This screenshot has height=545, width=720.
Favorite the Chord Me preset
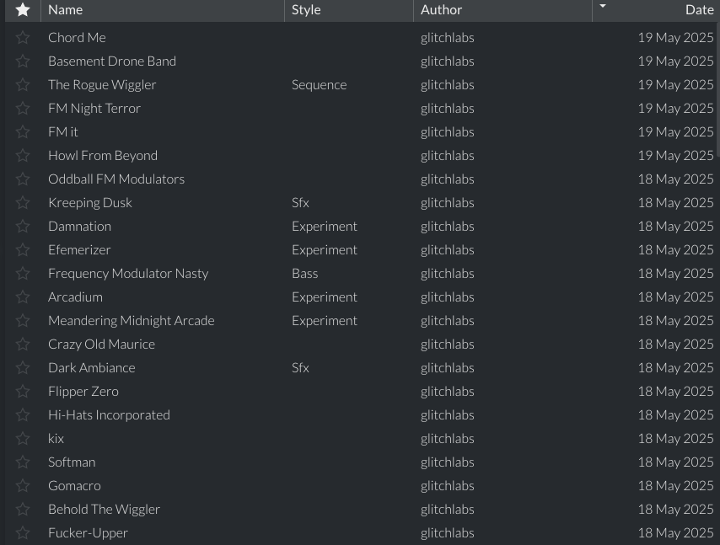pos(23,38)
